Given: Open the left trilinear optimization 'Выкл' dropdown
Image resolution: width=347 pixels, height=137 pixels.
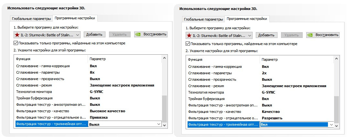Looking at the screenshot, I should click(x=158, y=124).
